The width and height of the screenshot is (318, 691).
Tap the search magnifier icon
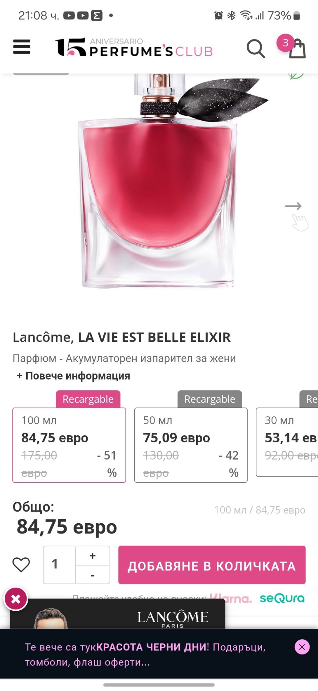(x=255, y=49)
